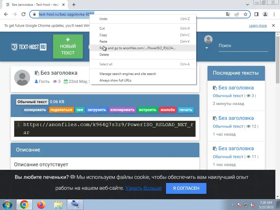Click the Поиск search field
280x210 pixels.
[x=243, y=46]
